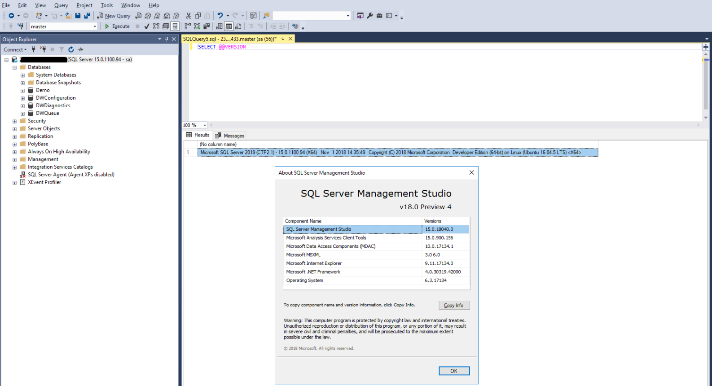Undo the last action with the blue arrow
712x386 pixels.
click(x=220, y=16)
